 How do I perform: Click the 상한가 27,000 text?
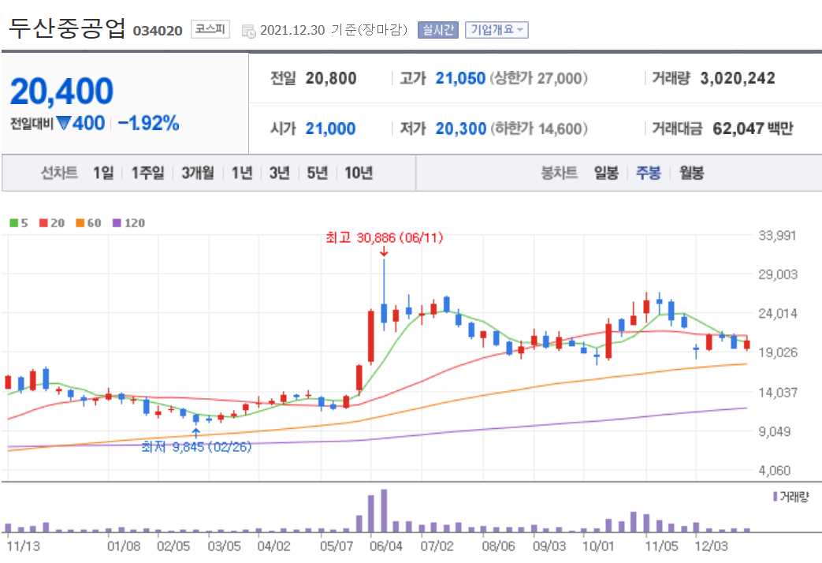tap(539, 79)
